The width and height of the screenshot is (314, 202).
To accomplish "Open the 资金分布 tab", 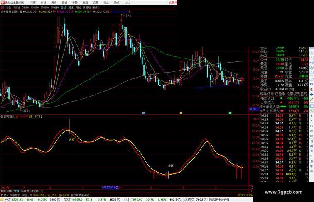I will [27, 195].
